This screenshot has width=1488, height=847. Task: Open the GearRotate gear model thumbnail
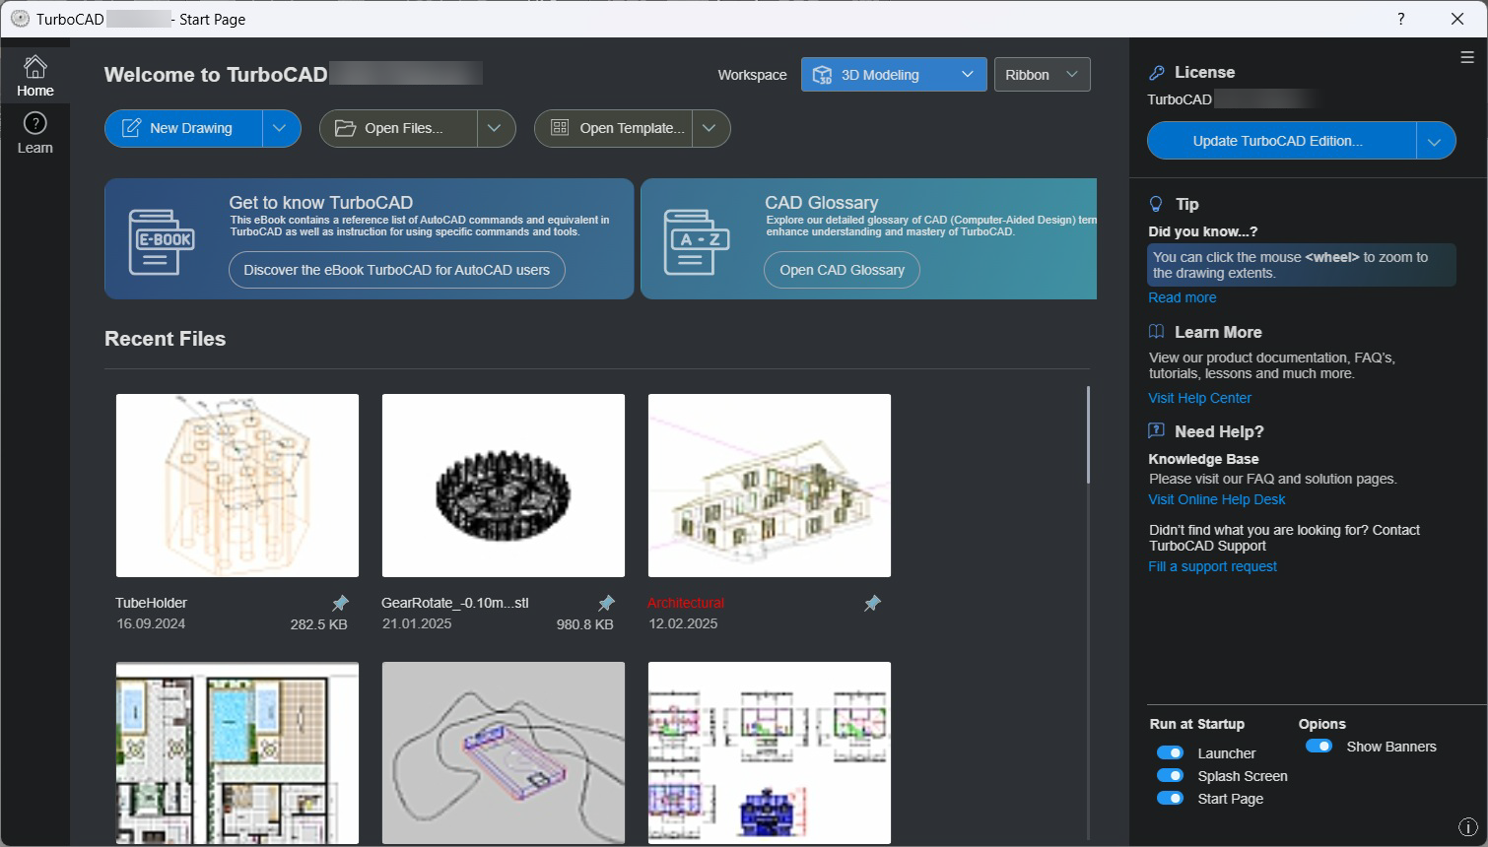click(x=504, y=486)
